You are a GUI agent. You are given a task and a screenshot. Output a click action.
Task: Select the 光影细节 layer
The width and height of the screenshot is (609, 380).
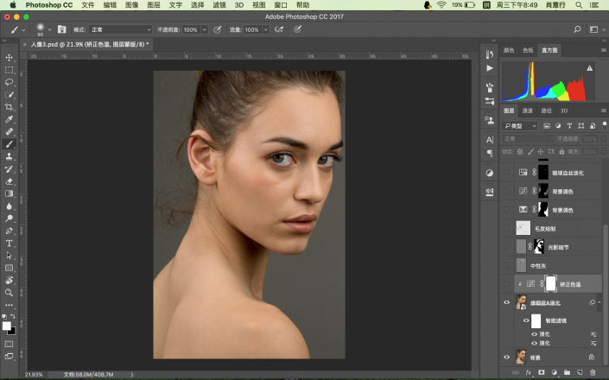pyautogui.click(x=560, y=247)
